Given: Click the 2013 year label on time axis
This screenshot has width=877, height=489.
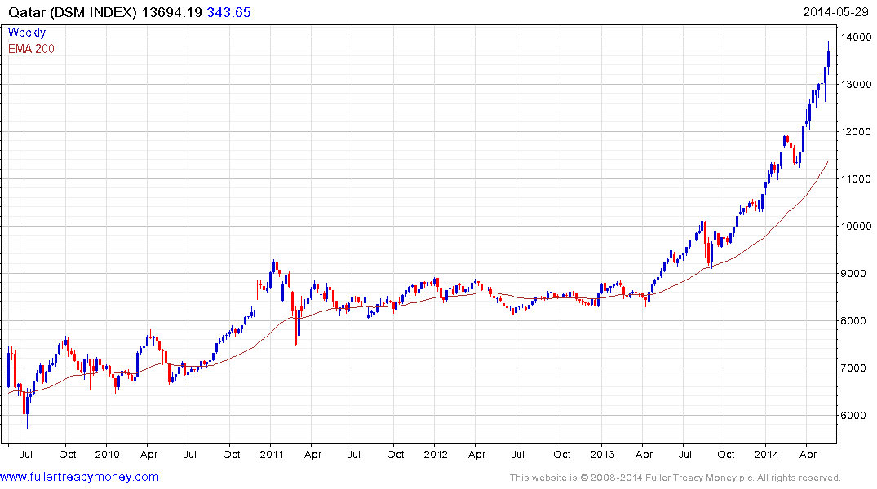Looking at the screenshot, I should [x=602, y=454].
